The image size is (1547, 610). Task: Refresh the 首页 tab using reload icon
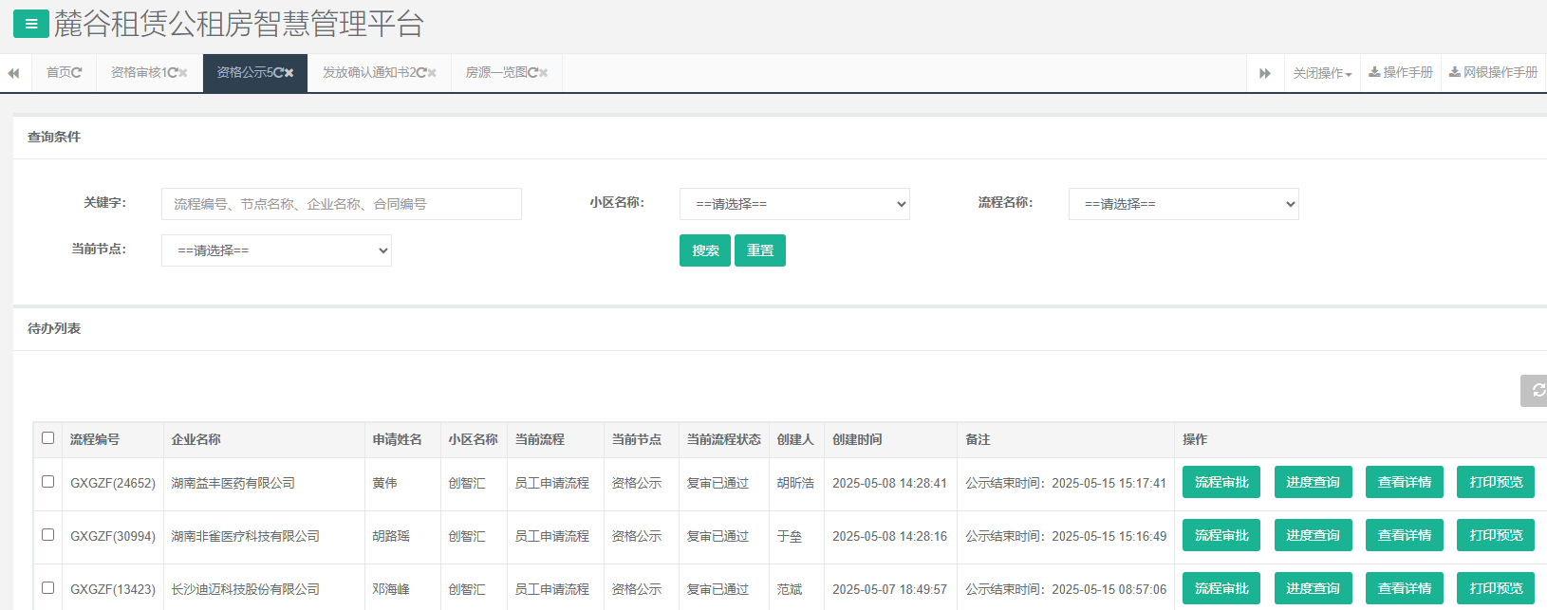(77, 73)
